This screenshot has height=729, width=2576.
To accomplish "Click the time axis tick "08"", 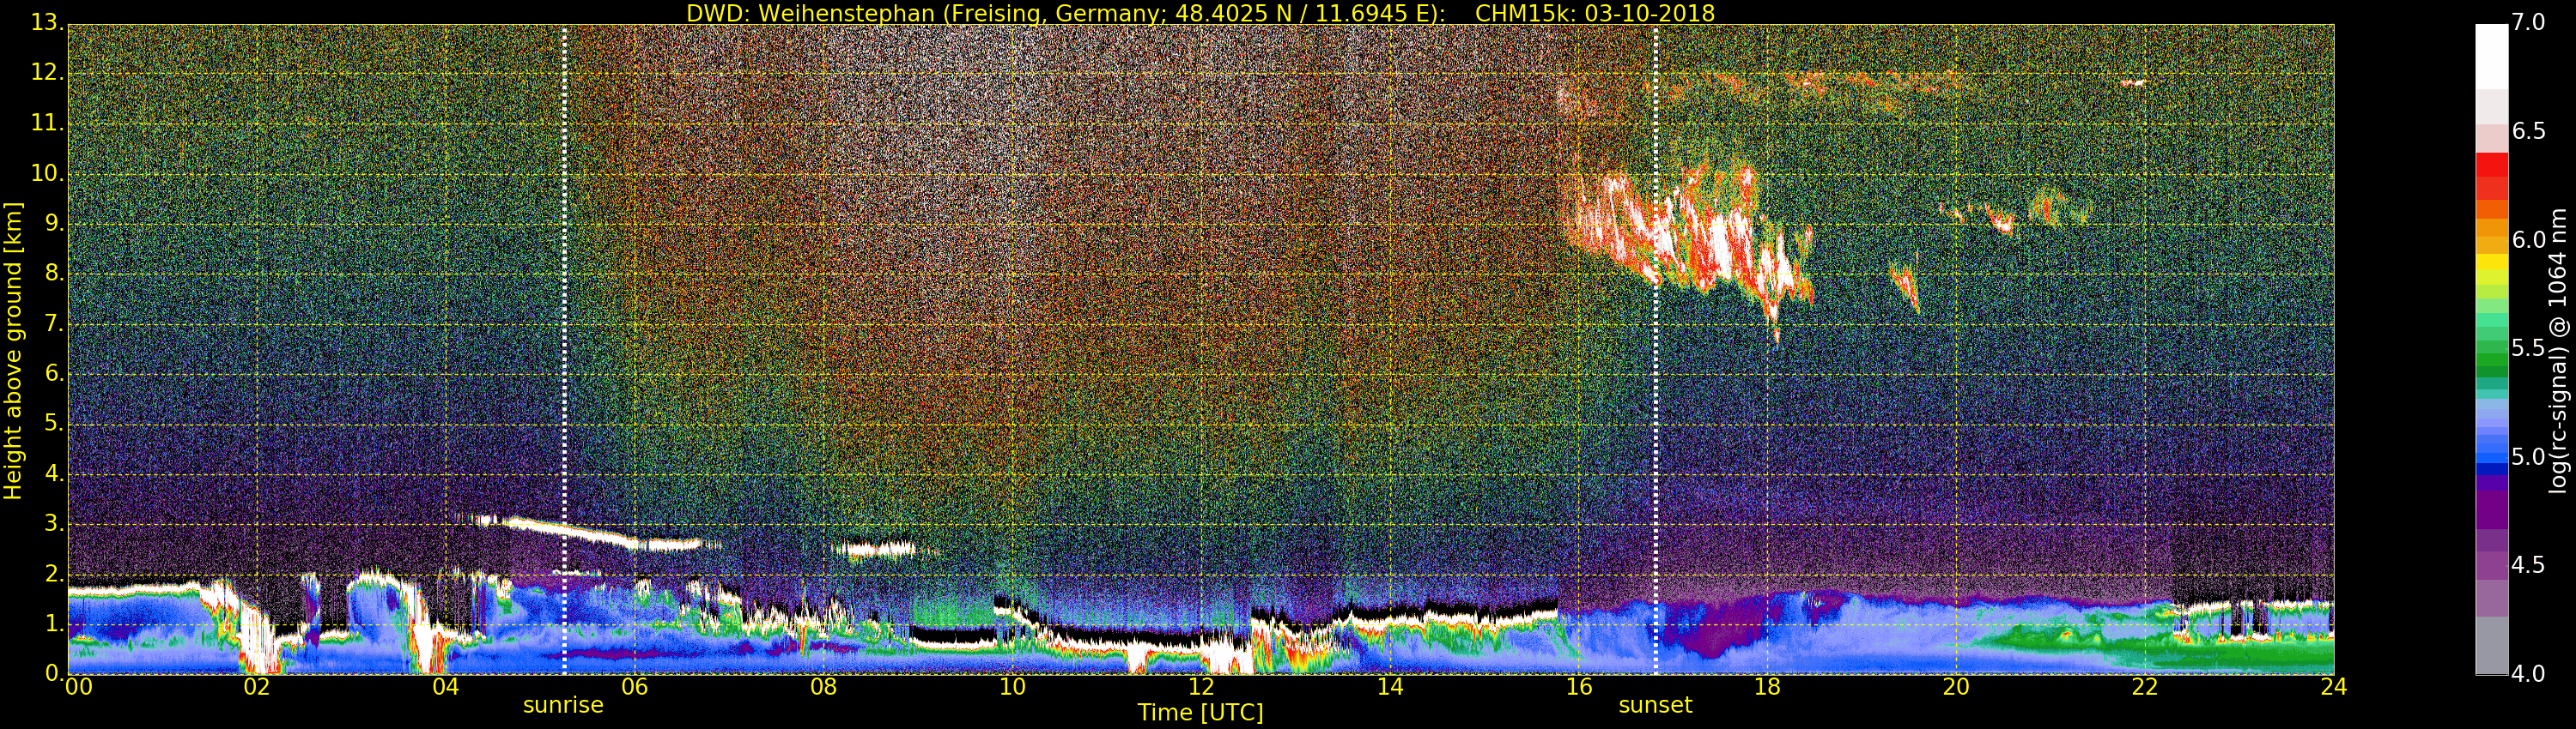I will coord(824,687).
